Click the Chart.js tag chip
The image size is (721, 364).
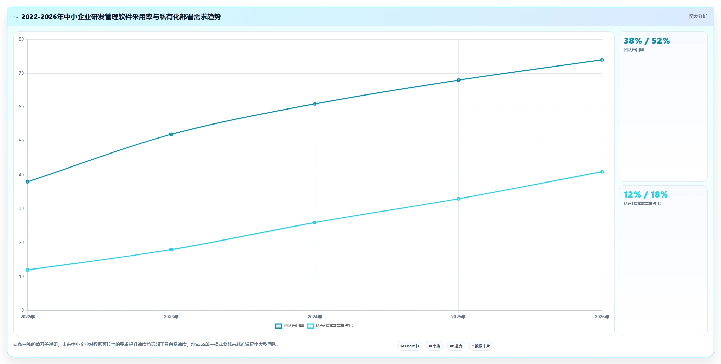[x=409, y=346]
